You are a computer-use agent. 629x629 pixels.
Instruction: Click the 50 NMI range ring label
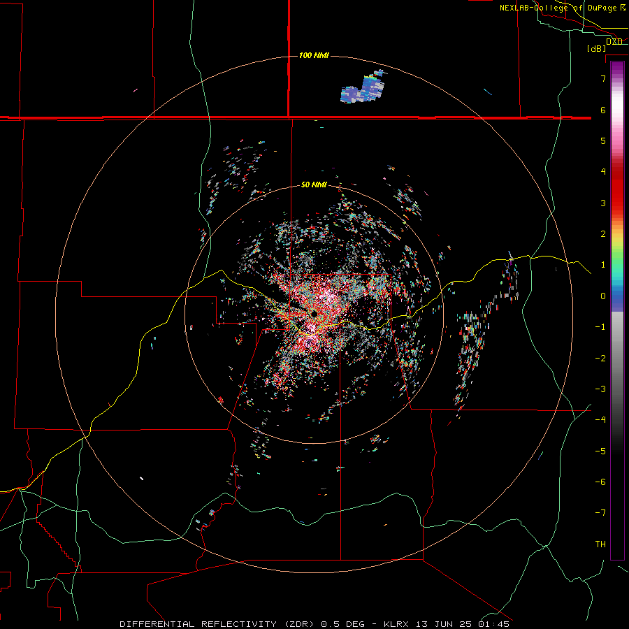pos(314,185)
